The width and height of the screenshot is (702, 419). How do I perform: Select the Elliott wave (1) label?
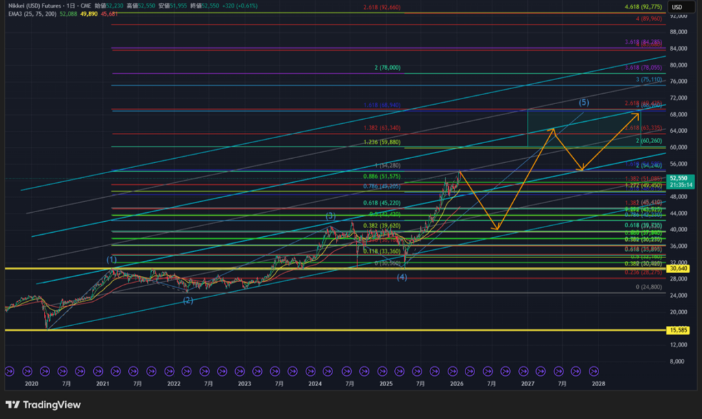click(112, 259)
